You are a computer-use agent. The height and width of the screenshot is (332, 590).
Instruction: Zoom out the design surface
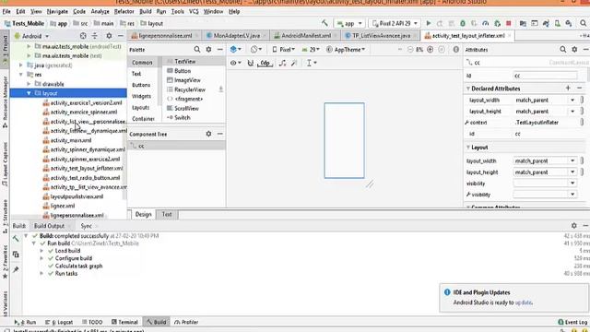[410, 49]
